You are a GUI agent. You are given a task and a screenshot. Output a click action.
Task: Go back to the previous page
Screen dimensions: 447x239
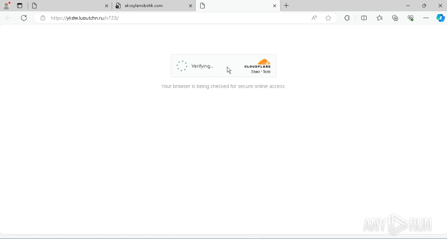(x=8, y=18)
